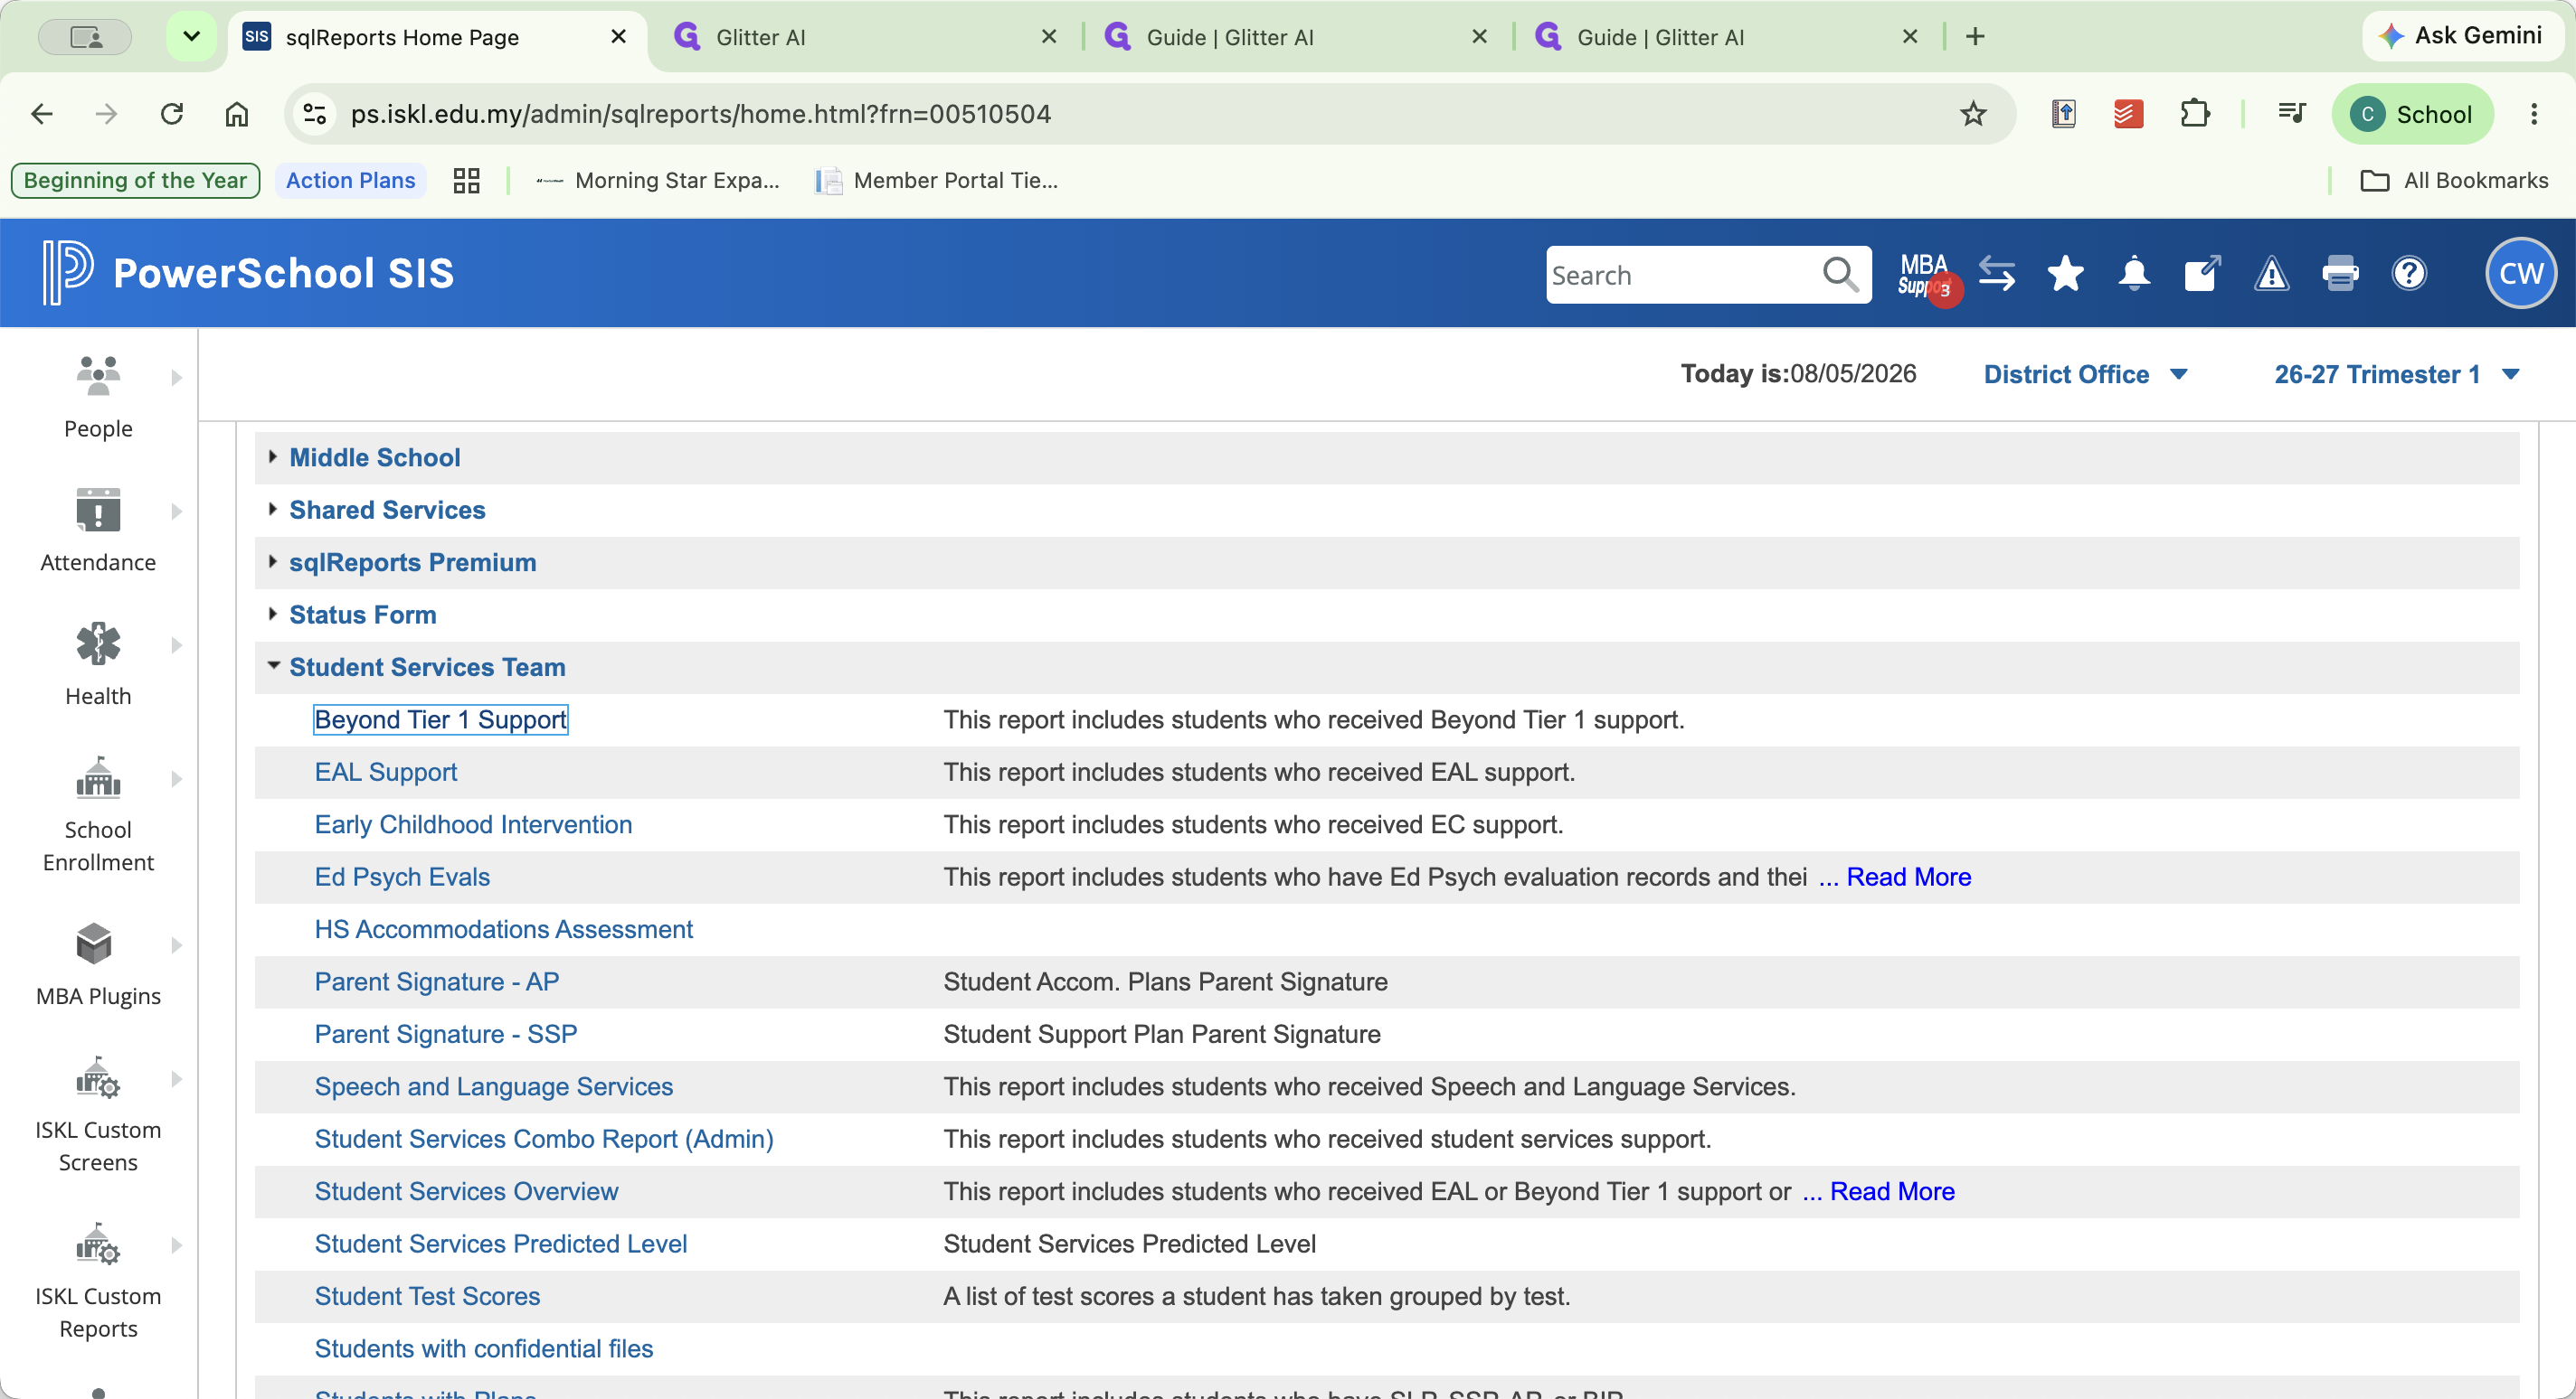Screen dimensions: 2576x1399
Task: Expand the Middle School category
Action: (374, 457)
